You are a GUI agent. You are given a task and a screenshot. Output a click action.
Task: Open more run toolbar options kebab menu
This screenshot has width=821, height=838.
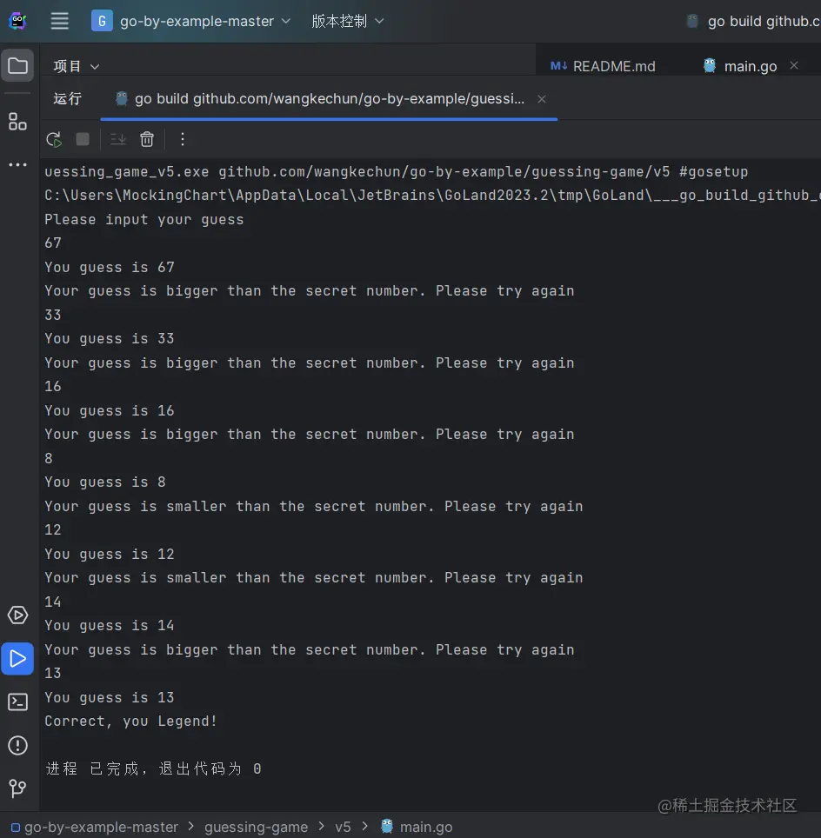[x=183, y=139]
